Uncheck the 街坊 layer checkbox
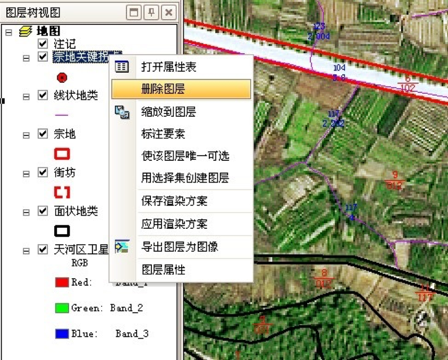448x360 pixels. (x=44, y=173)
